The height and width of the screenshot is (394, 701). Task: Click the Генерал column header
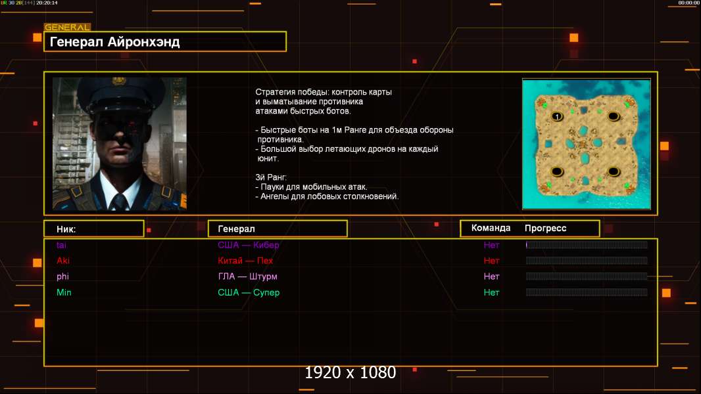point(278,229)
